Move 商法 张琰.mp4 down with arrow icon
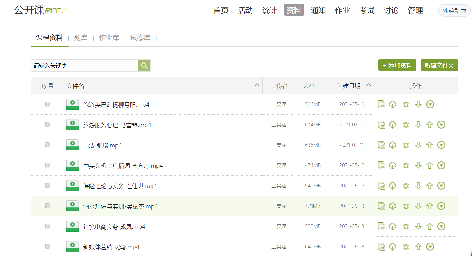The height and width of the screenshot is (256, 472). click(418, 145)
